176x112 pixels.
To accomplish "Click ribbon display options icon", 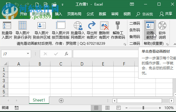I will click(132, 4).
